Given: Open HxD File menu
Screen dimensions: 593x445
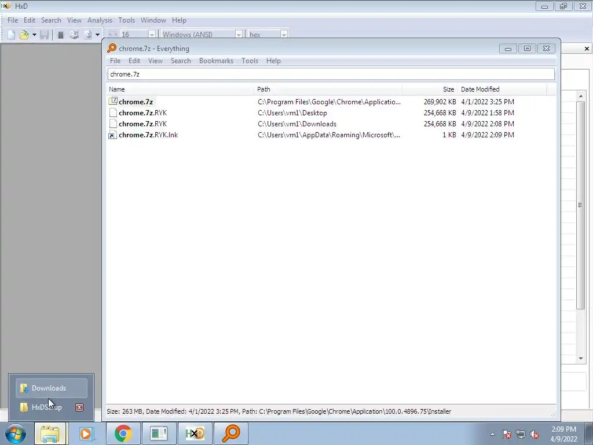Looking at the screenshot, I should [x=13, y=20].
